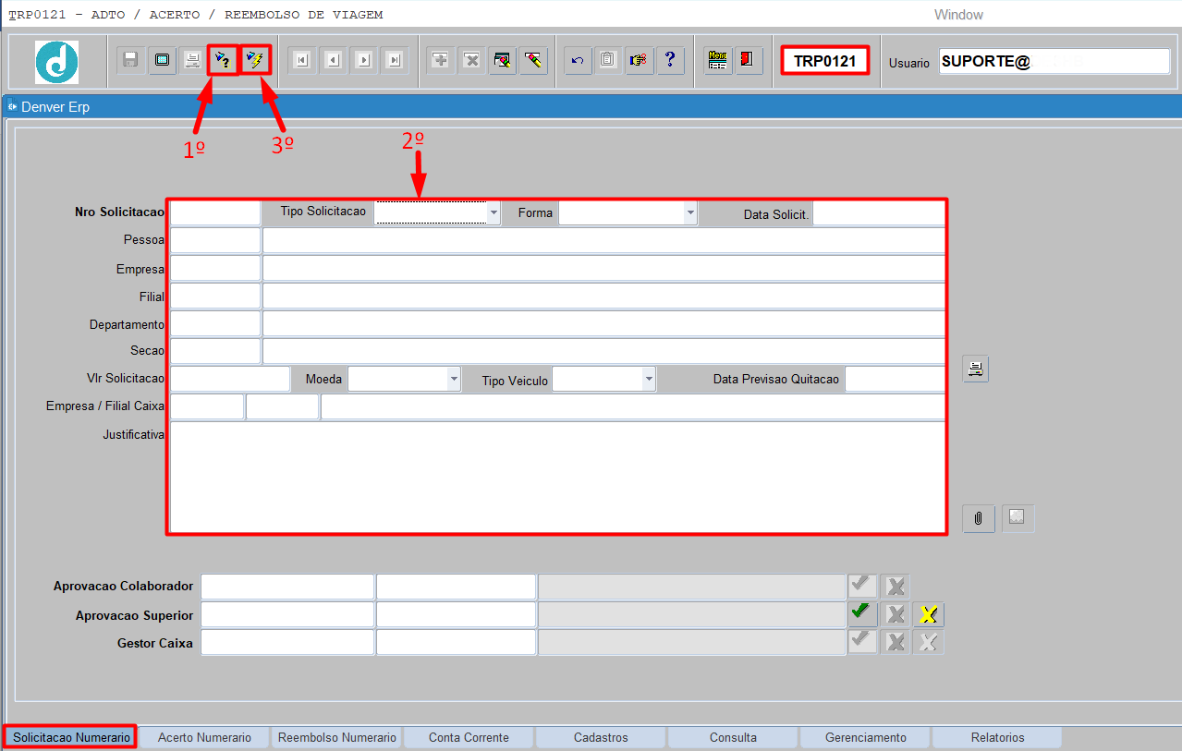
Task: Open the Reembolso Numerario tab
Action: (x=337, y=737)
